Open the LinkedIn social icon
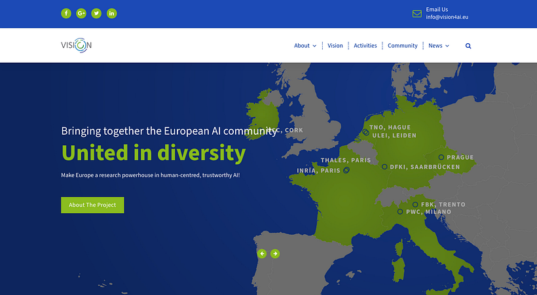The height and width of the screenshot is (295, 537). click(x=111, y=13)
